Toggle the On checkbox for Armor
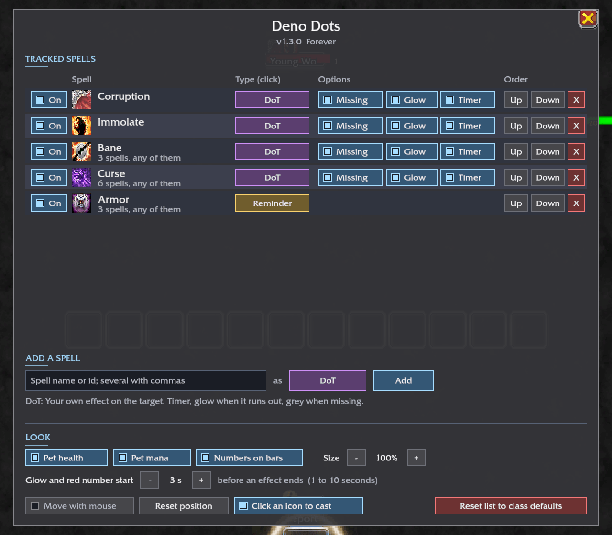 click(x=49, y=203)
